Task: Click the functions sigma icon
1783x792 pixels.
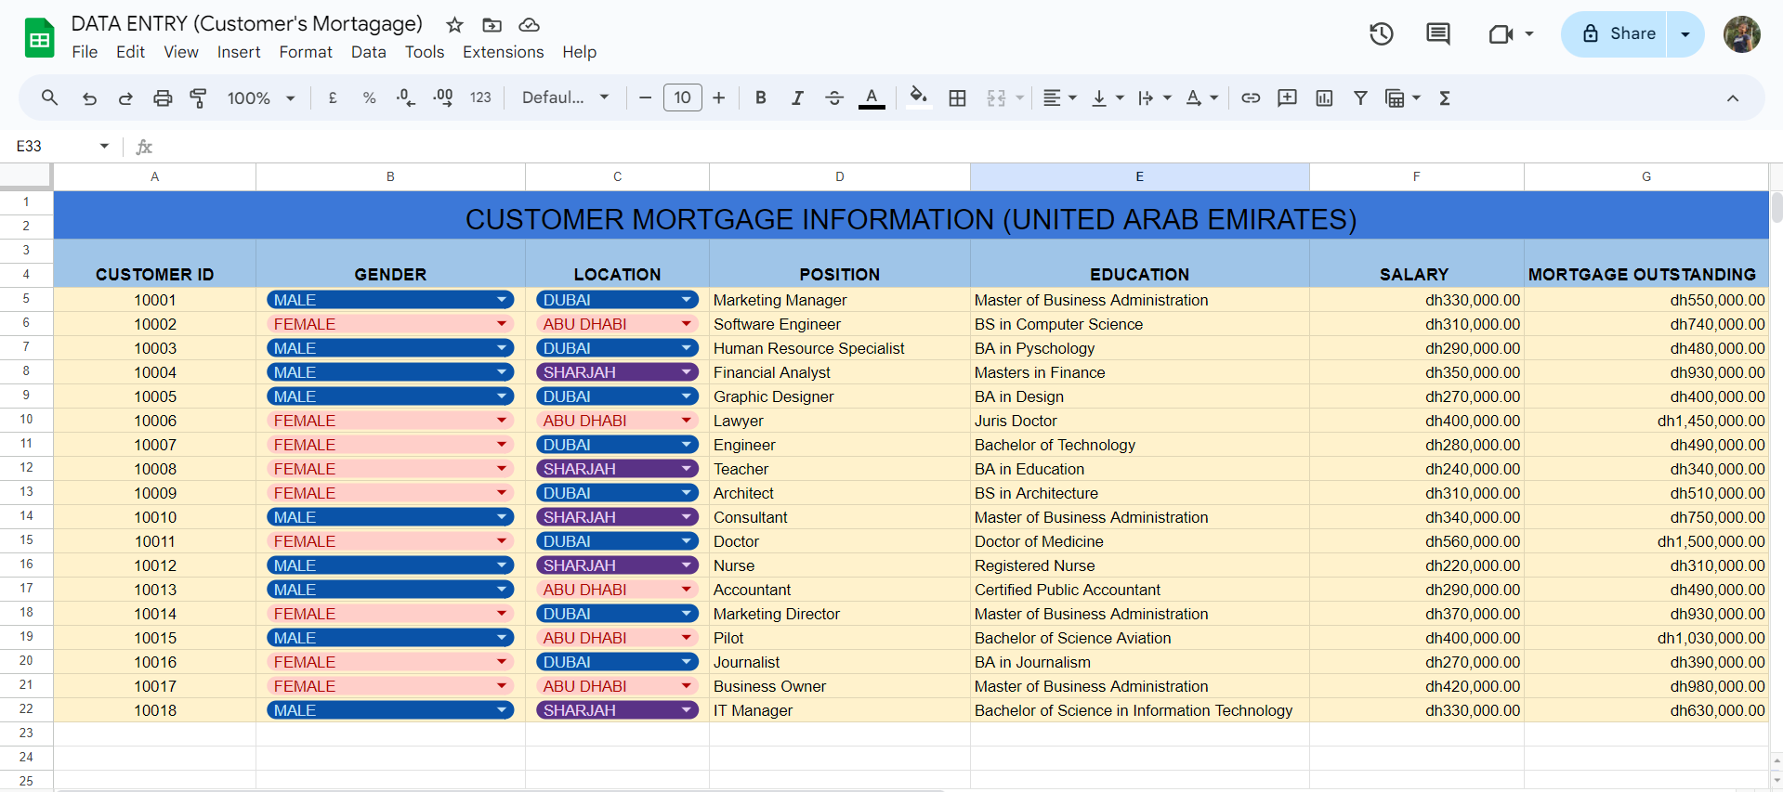Action: point(1445,97)
